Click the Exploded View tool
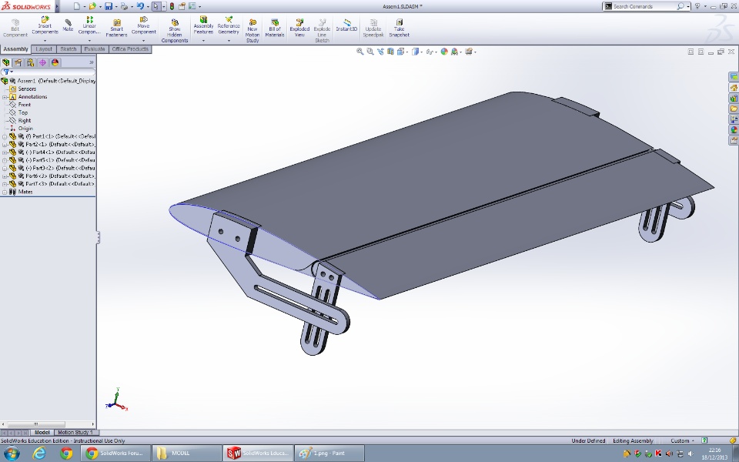This screenshot has height=462, width=739. [x=299, y=28]
